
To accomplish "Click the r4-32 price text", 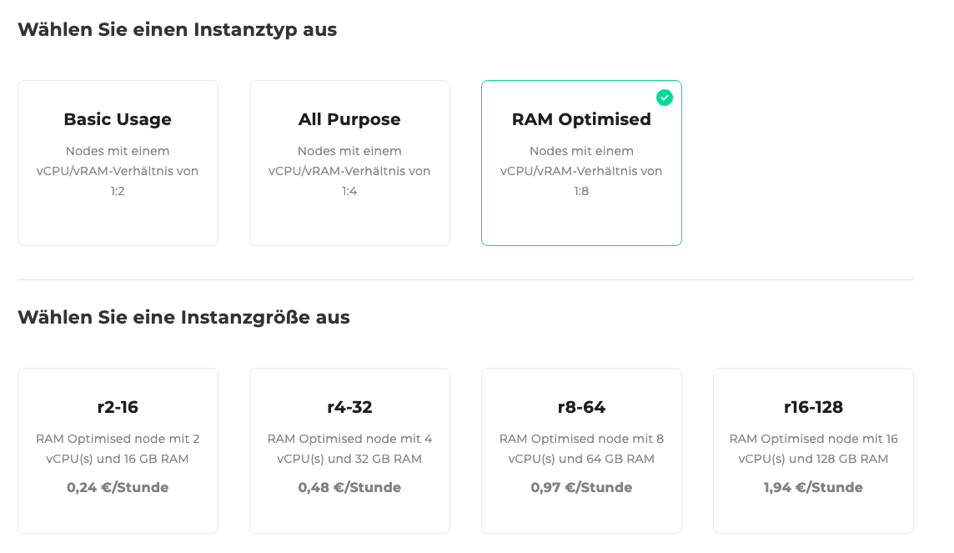I will (x=349, y=487).
